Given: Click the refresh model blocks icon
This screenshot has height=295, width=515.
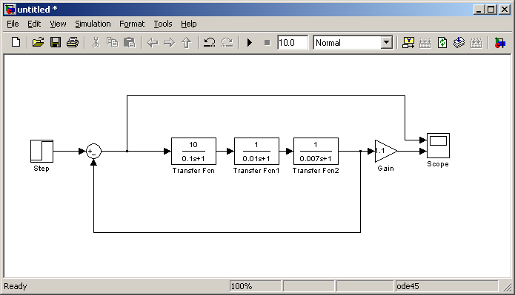Looking at the screenshot, I should (442, 43).
